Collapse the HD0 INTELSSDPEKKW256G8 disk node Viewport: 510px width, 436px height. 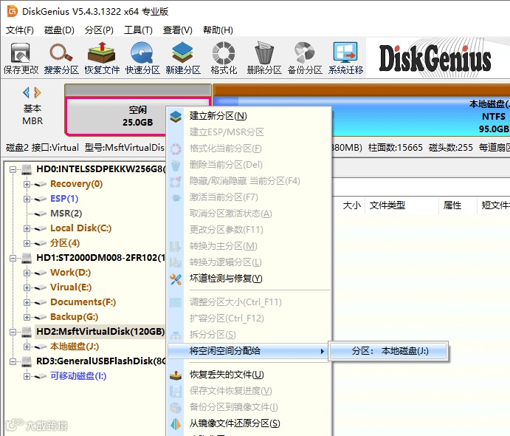(x=13, y=169)
